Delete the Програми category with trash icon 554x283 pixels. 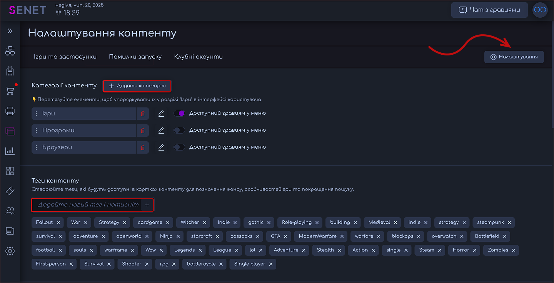(x=143, y=131)
